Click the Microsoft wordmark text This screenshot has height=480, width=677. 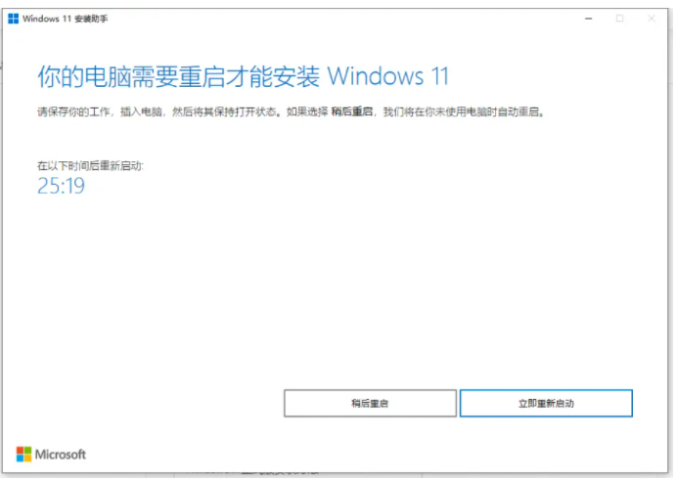(61, 455)
